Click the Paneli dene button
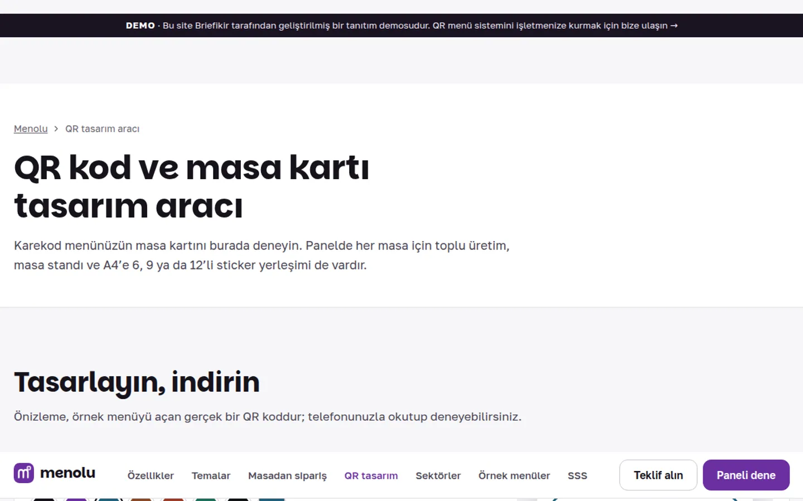This screenshot has height=501, width=803. point(746,475)
